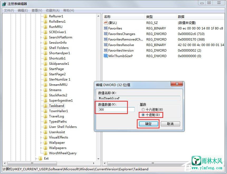Select the 十进制 radio button
The width and height of the screenshot is (227, 174).
143,115
